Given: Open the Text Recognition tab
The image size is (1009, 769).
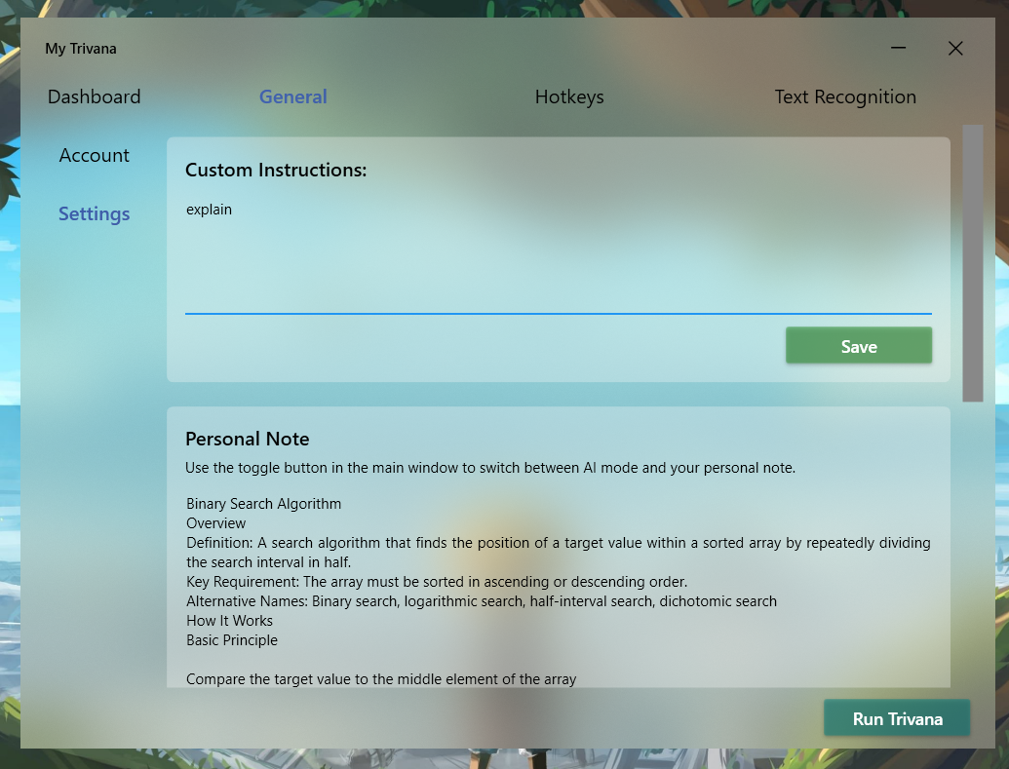Looking at the screenshot, I should (x=845, y=96).
